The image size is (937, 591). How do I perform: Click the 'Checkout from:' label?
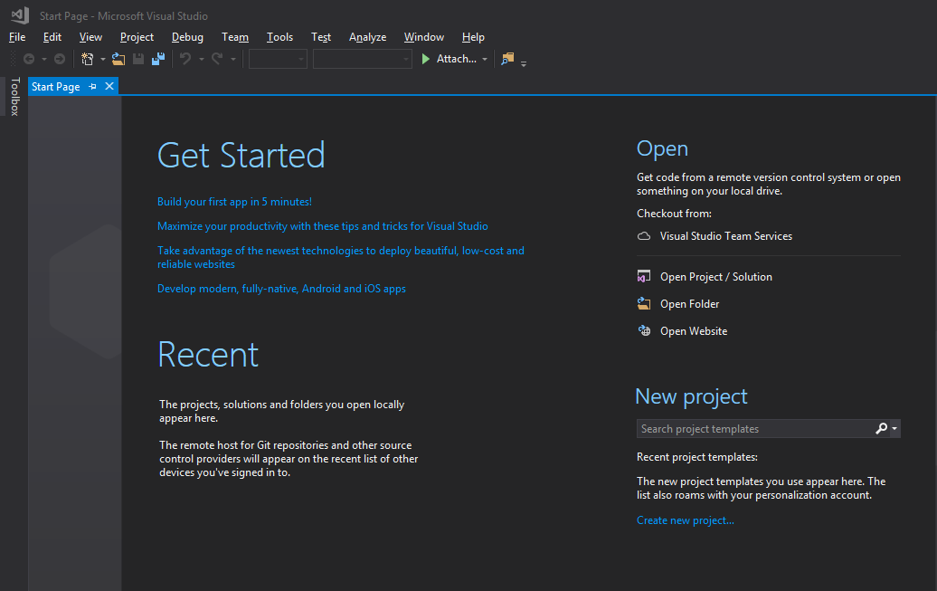point(674,214)
